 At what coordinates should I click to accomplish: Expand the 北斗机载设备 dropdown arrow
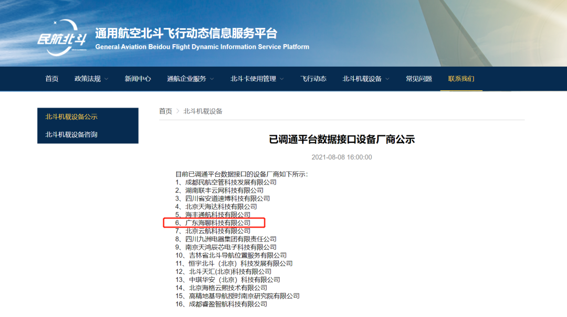pos(387,79)
